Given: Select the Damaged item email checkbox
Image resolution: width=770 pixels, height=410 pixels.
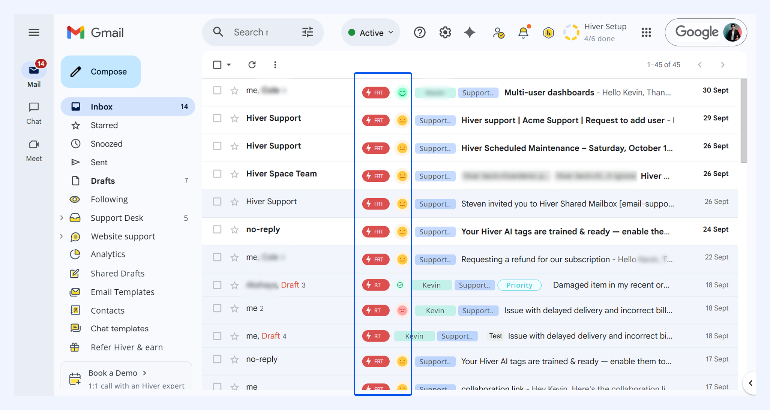Looking at the screenshot, I should click(217, 285).
